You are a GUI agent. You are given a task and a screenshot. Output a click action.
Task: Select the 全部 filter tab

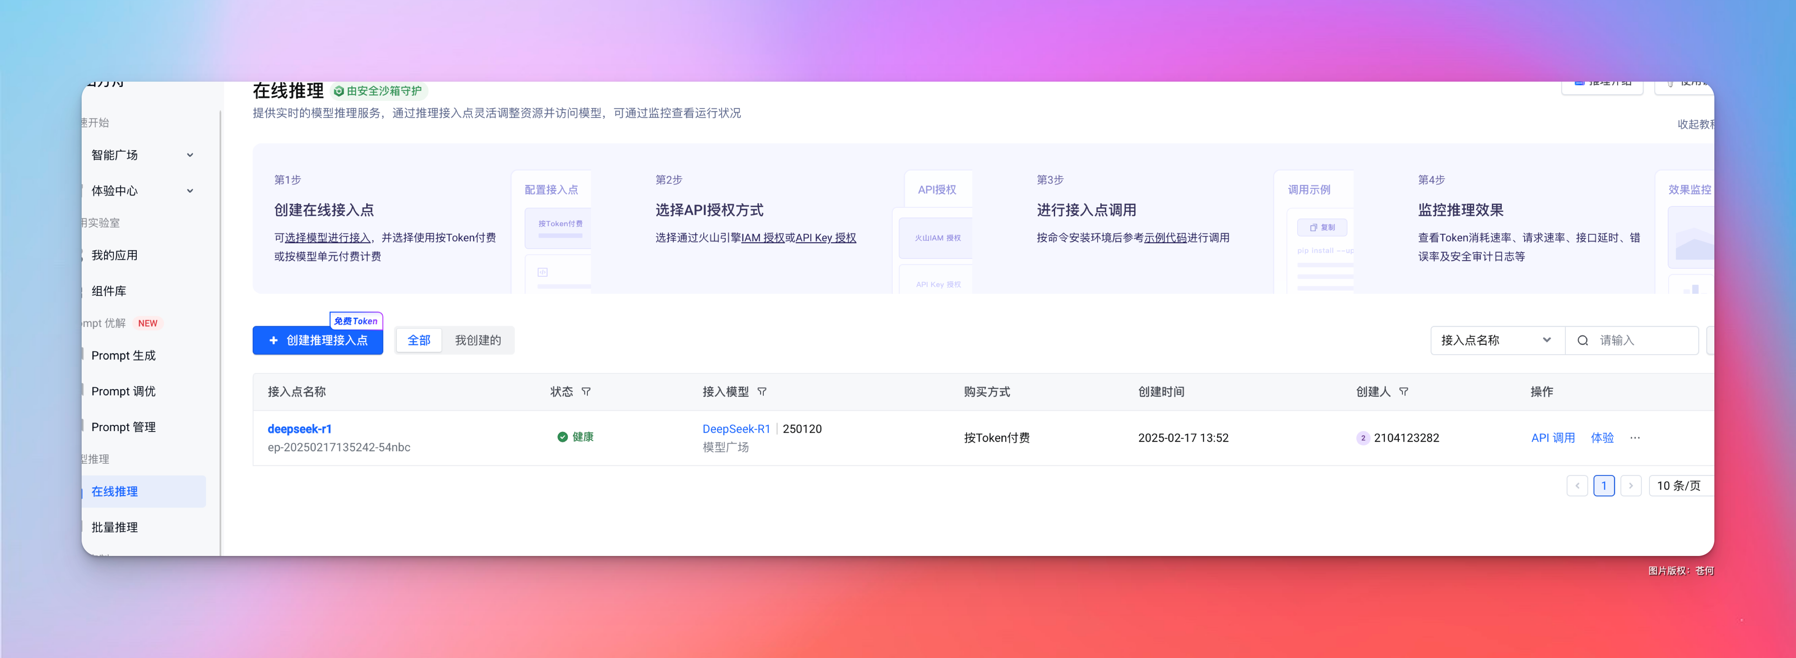coord(419,340)
